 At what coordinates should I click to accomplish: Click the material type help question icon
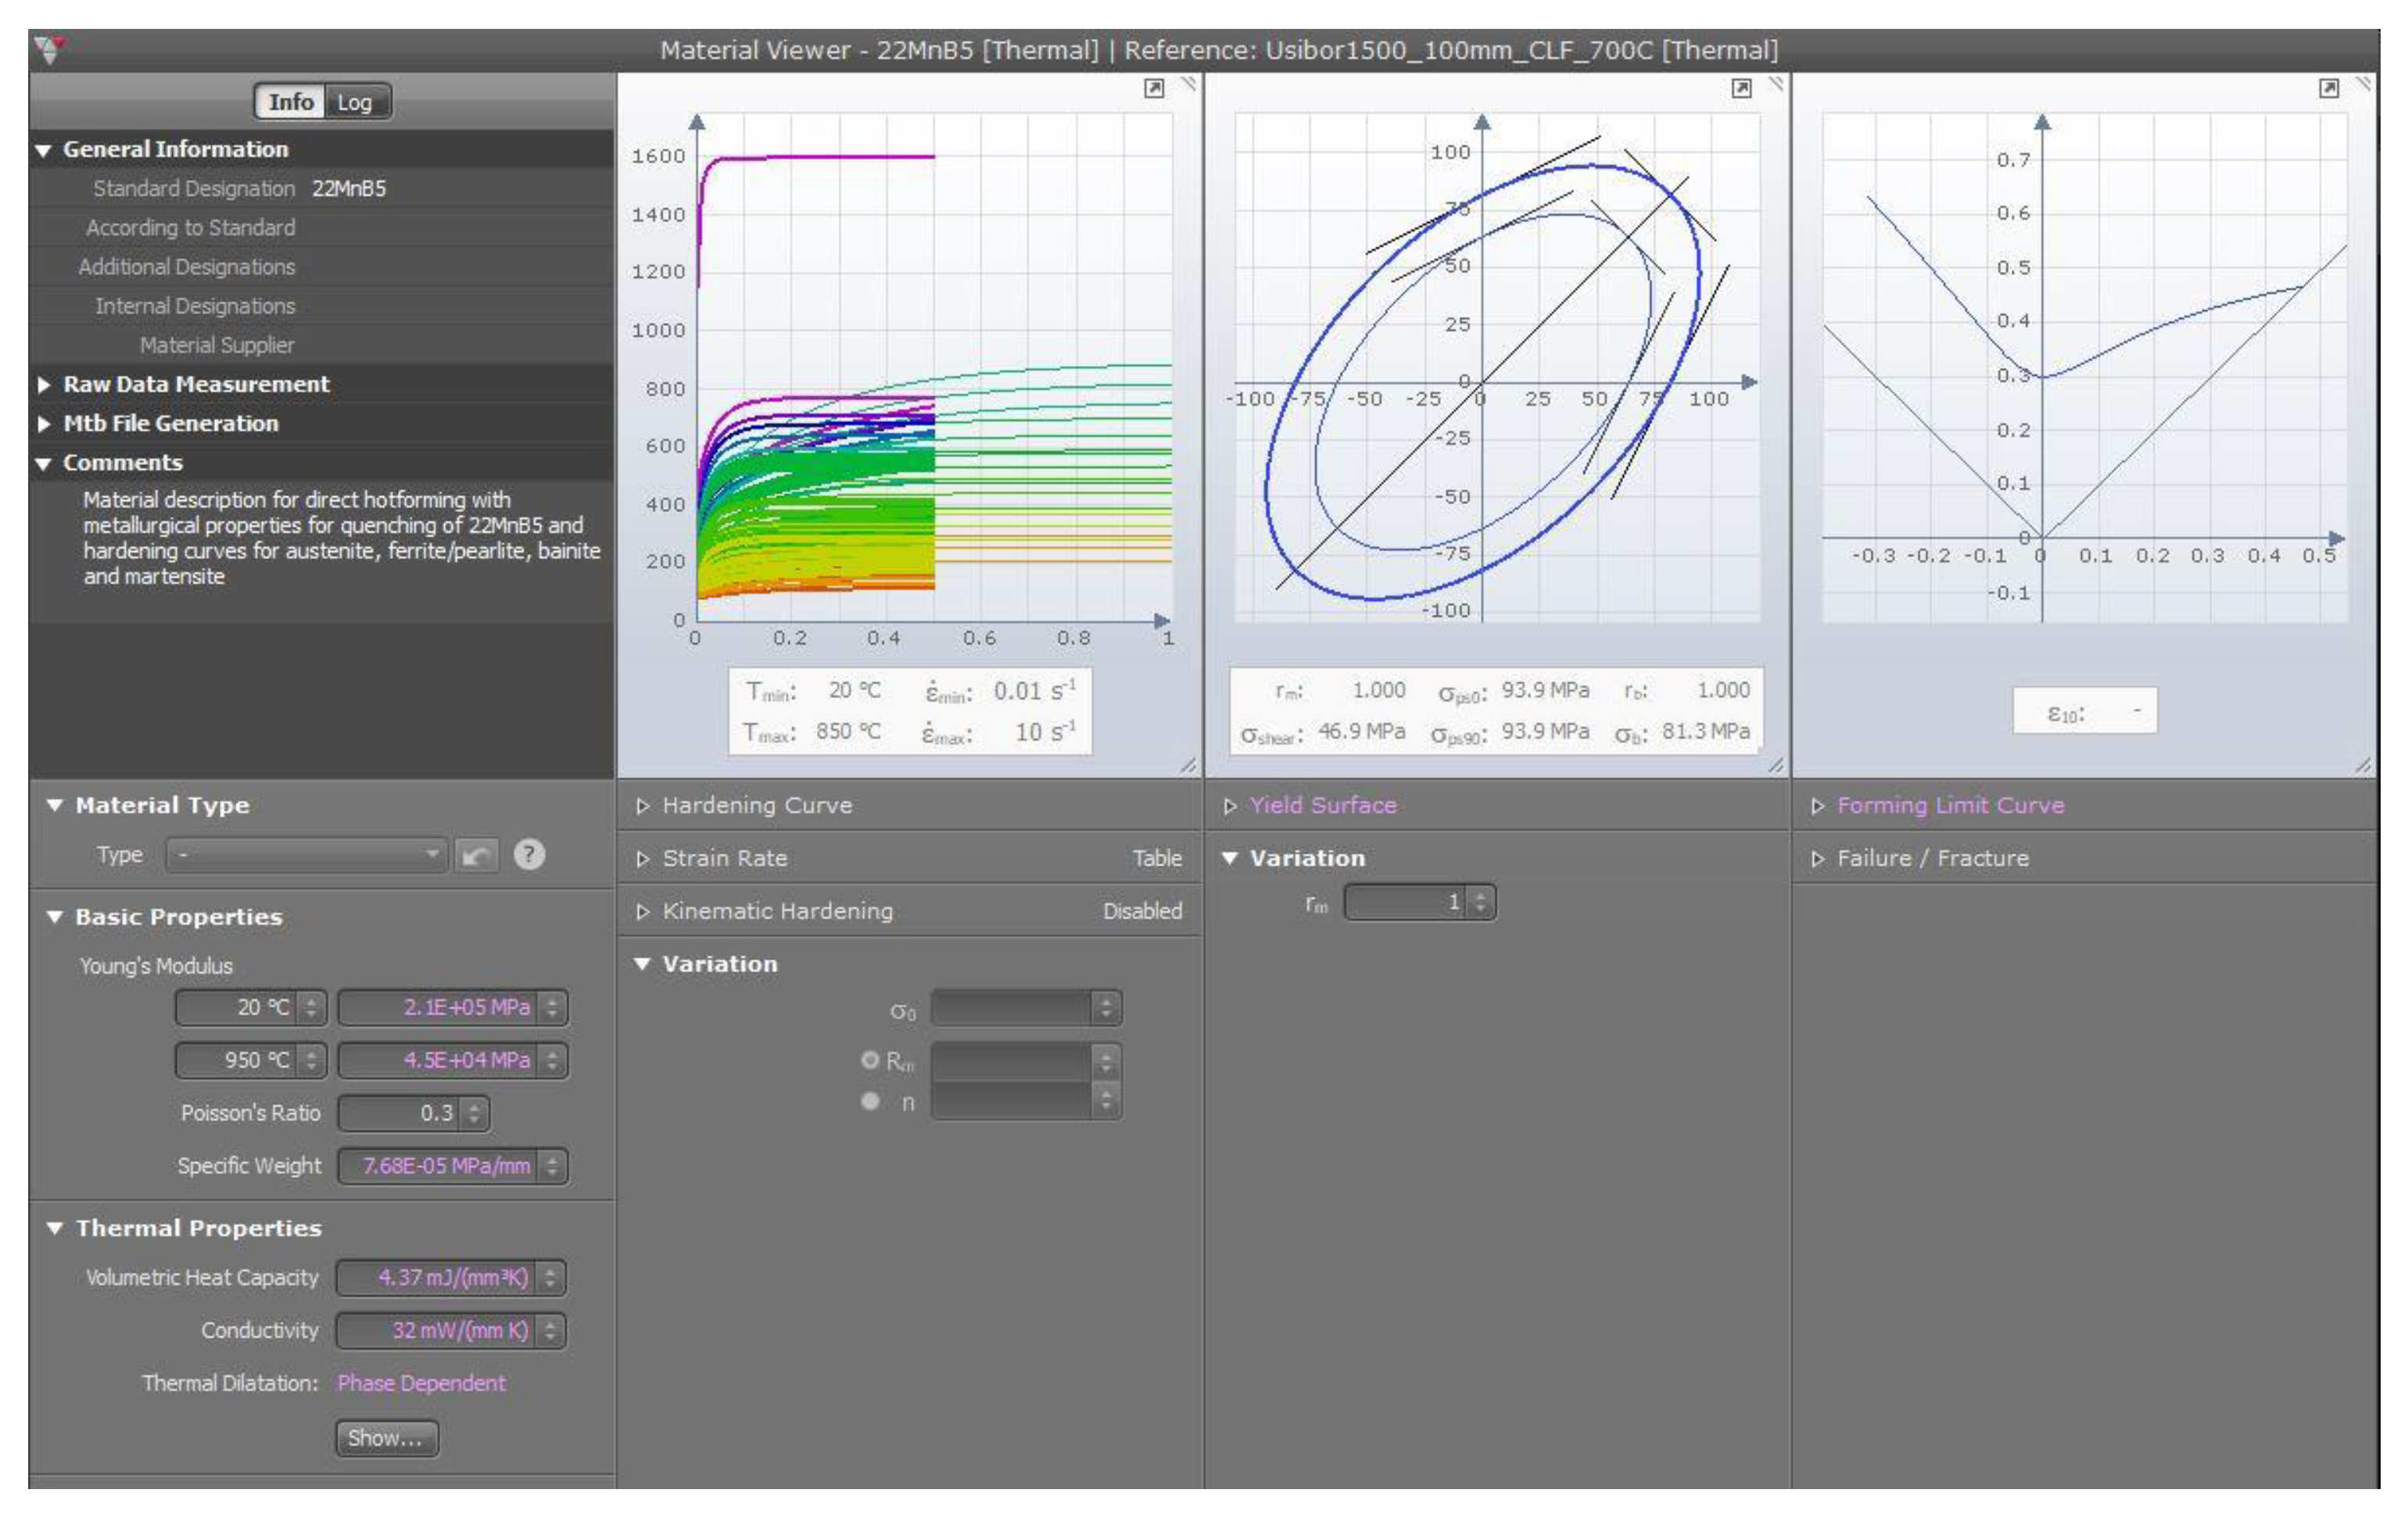click(x=529, y=855)
